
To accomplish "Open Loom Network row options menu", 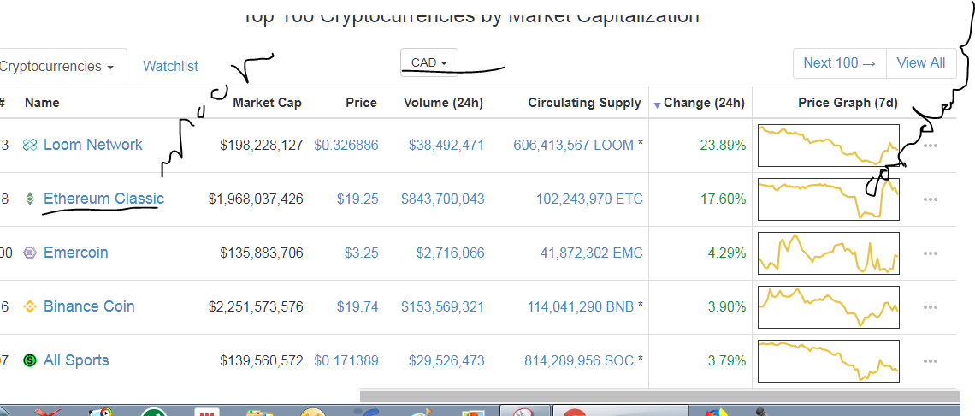I will point(931,146).
